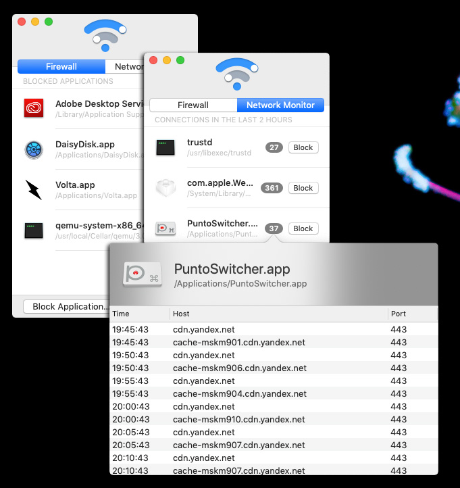Block the trustd process
This screenshot has height=488, width=460.
(x=303, y=147)
